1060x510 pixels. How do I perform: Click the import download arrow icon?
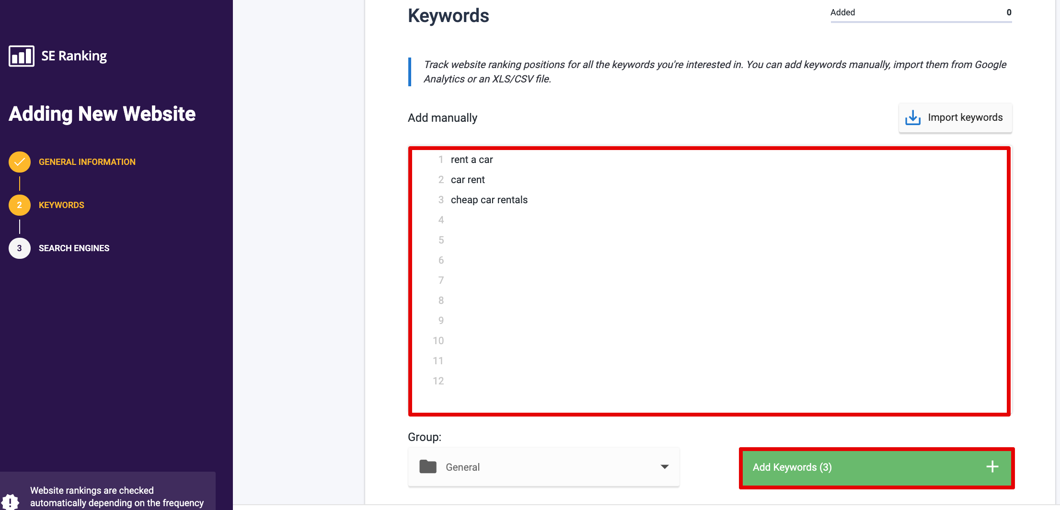pos(913,118)
